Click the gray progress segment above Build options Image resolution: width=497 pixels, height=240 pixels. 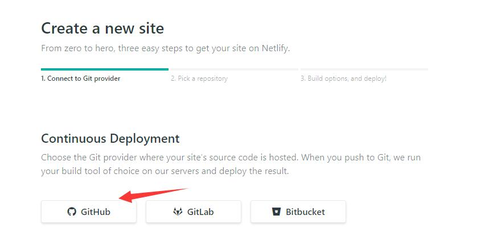364,69
